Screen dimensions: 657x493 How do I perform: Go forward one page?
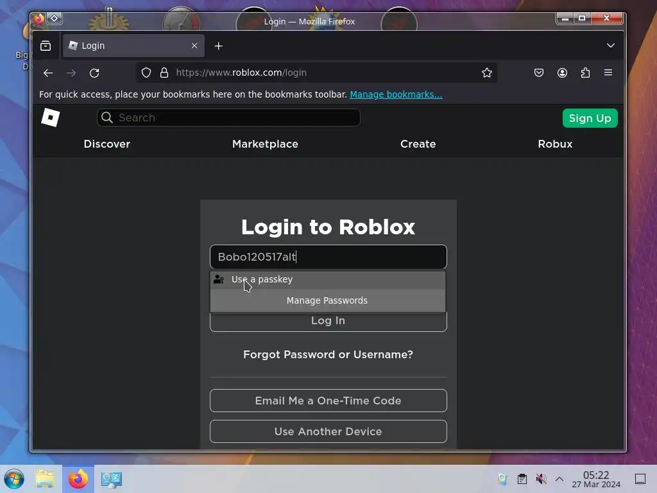tap(71, 73)
